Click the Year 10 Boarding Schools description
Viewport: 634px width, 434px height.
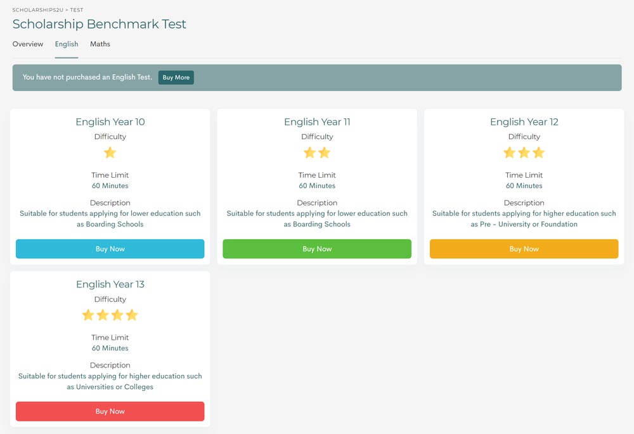[110, 219]
